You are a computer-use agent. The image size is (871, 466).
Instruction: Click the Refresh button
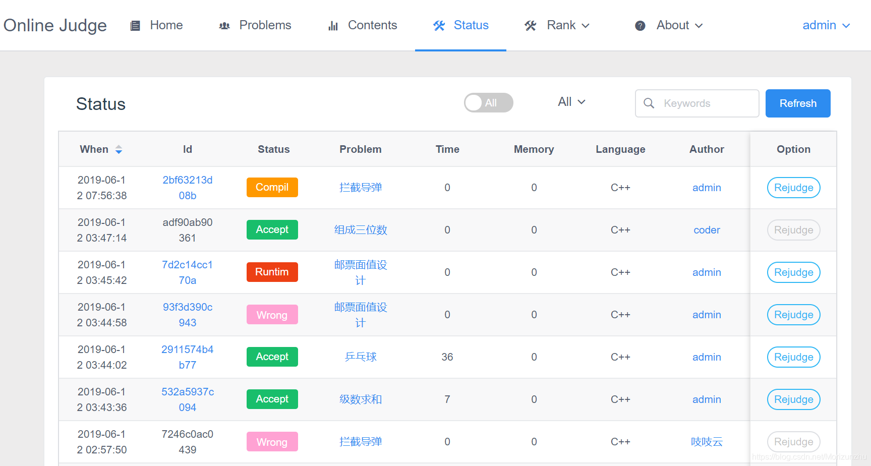click(798, 103)
